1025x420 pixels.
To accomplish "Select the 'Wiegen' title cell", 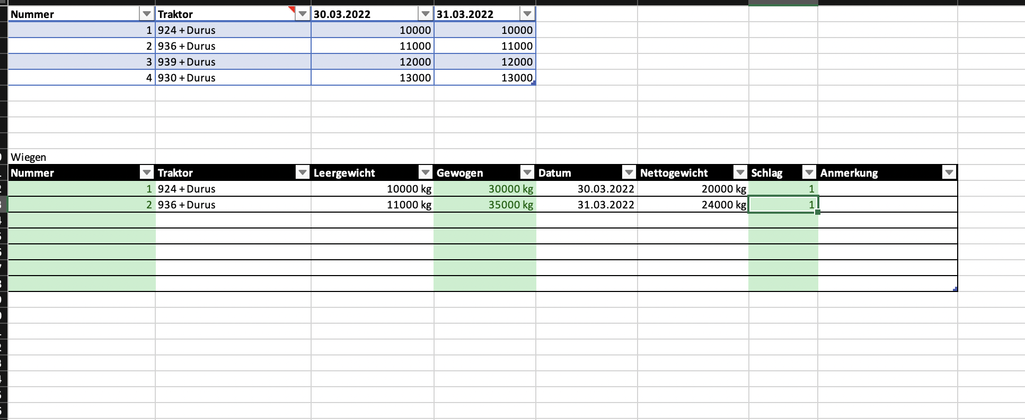I will [x=82, y=157].
